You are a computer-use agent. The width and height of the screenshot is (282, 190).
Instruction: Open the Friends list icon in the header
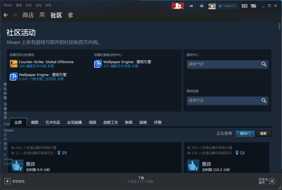click(178, 6)
